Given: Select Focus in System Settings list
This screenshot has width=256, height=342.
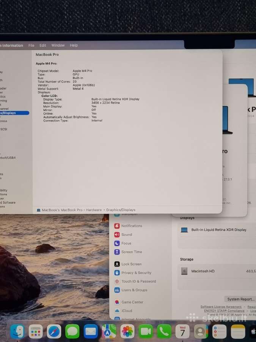Looking at the screenshot, I should point(126,243).
